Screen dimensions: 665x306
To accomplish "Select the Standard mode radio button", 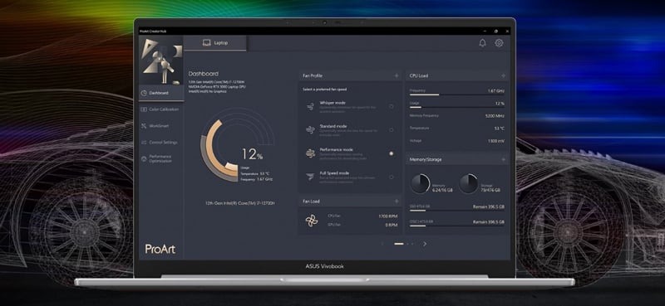I will (x=391, y=130).
